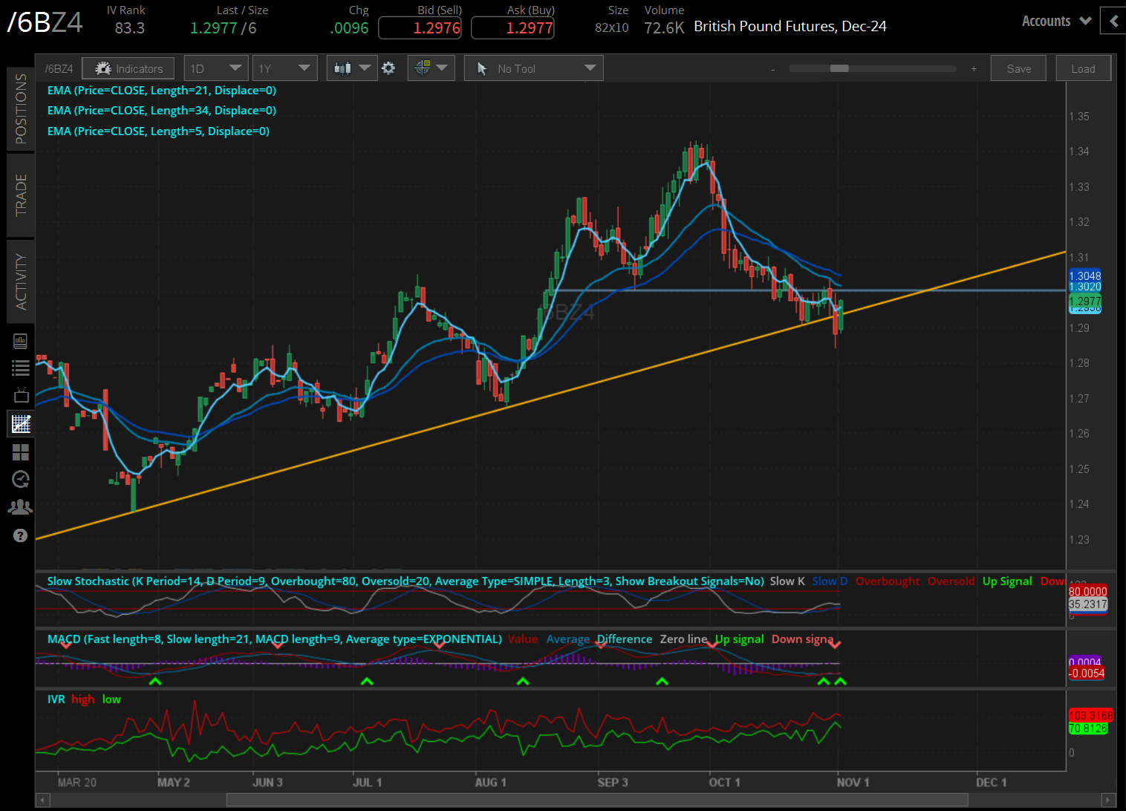Collapse panel with the left chevron arrow
1126x811 pixels.
(1113, 21)
